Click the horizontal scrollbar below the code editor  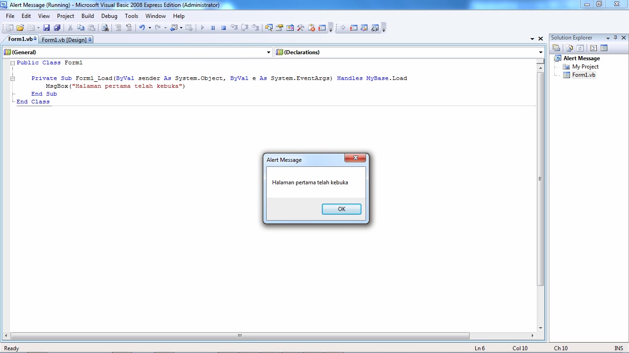[x=239, y=336]
